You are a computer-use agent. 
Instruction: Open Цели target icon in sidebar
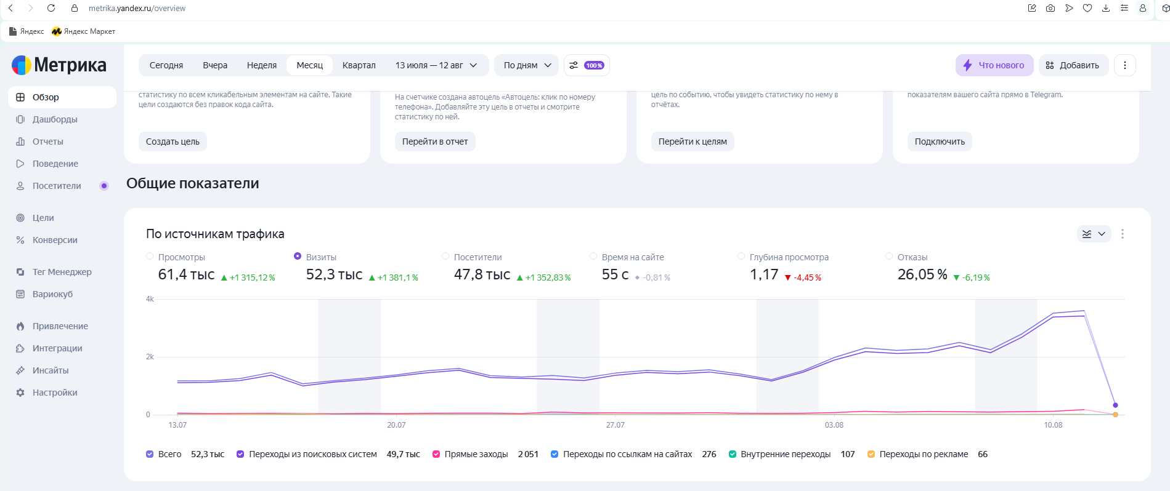tap(20, 218)
